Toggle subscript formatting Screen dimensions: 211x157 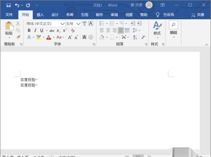pyautogui.click(x=58, y=31)
